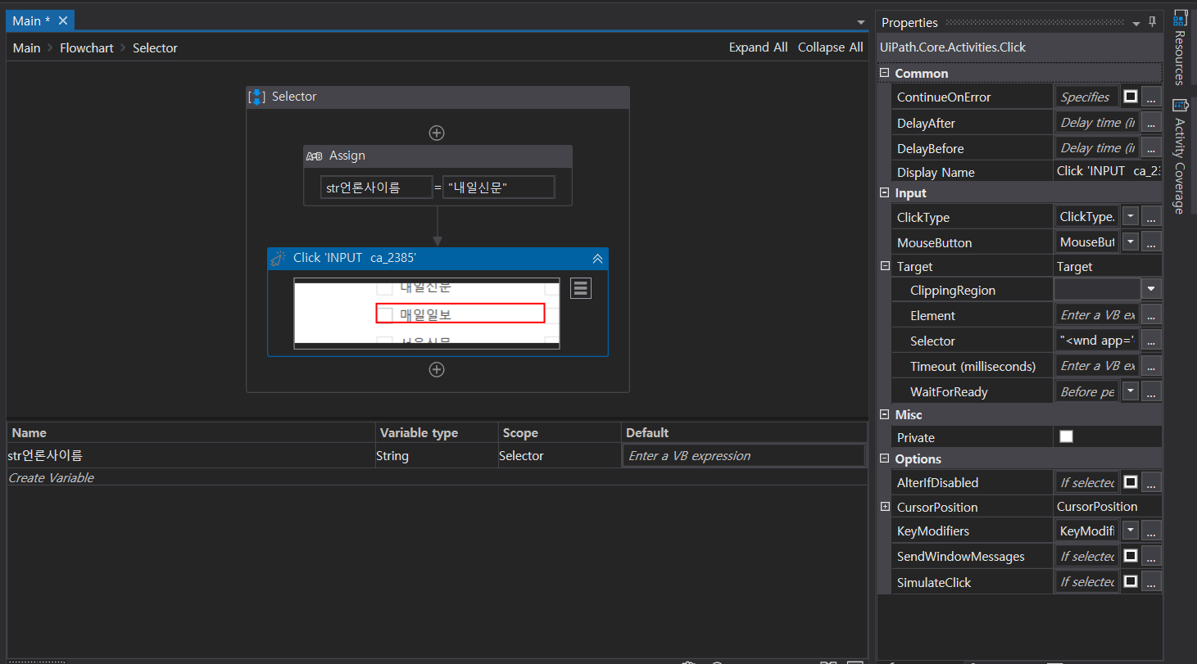Collapse the Click activity with double chevron
This screenshot has width=1197, height=664.
[597, 258]
